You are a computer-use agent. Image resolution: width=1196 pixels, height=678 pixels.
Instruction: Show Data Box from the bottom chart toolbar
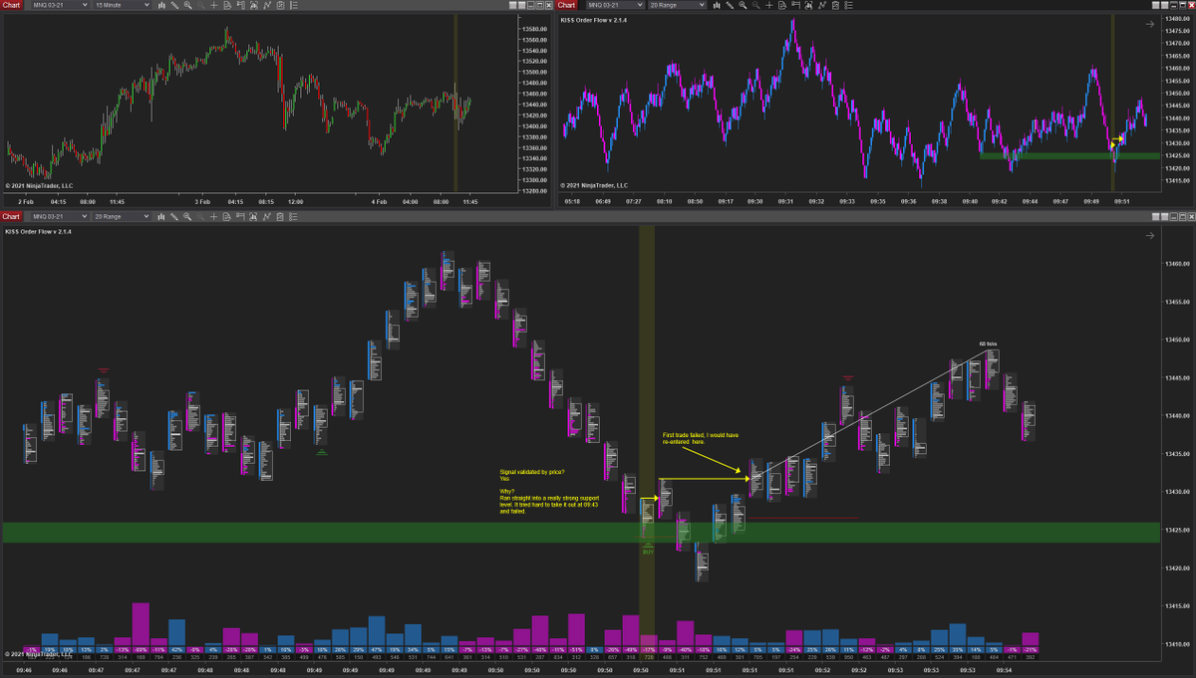(227, 216)
